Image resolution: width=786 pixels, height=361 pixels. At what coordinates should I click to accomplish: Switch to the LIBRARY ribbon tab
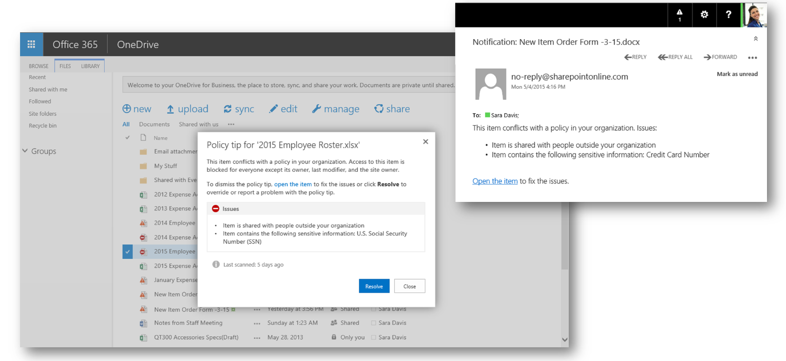[x=90, y=66]
